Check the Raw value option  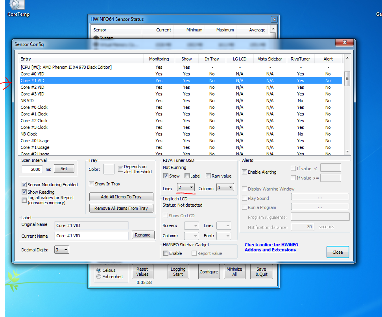pyautogui.click(x=208, y=176)
